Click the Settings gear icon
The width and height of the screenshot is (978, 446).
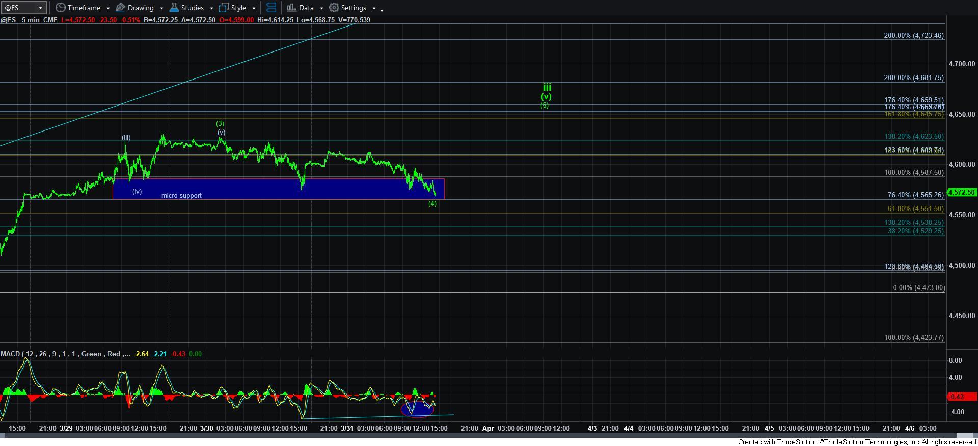coord(334,8)
